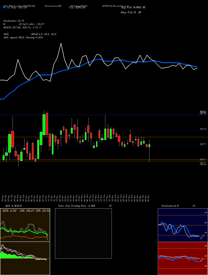Click the 'ADX signal: SELL Slowing @ 20%' text
Viewport: 208px width, 275px height.
(23, 37)
